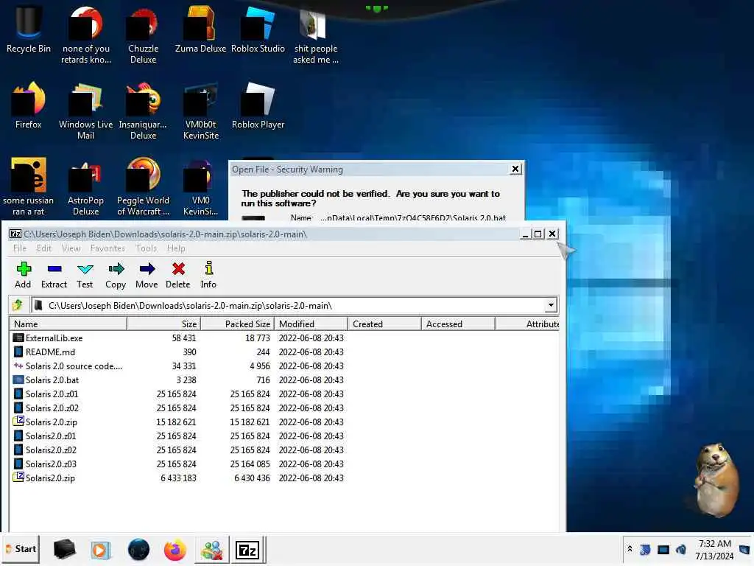Viewport: 754px width, 566px height.
Task: Click the Add button in 7-Zip toolbar
Action: tap(23, 276)
